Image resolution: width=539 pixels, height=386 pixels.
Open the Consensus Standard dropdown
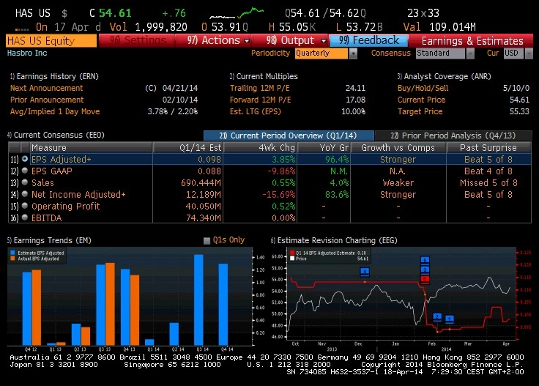(x=470, y=53)
